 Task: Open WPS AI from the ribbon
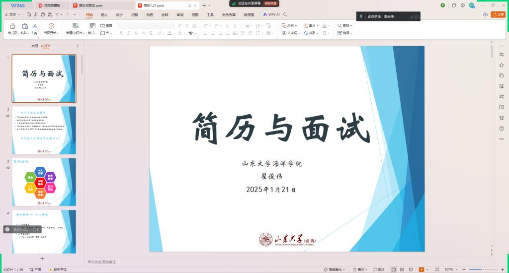coord(271,14)
